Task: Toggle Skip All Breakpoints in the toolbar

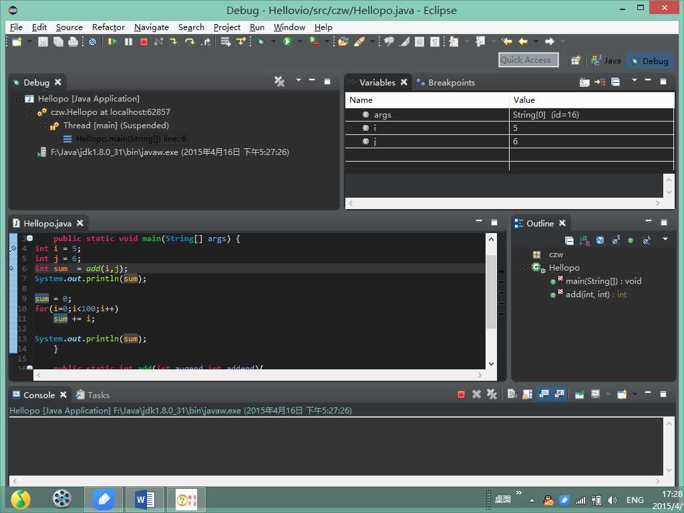Action: point(92,42)
